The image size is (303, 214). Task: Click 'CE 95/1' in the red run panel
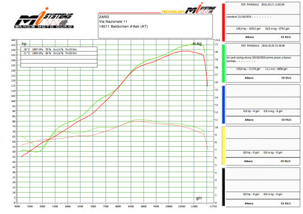click(286, 37)
